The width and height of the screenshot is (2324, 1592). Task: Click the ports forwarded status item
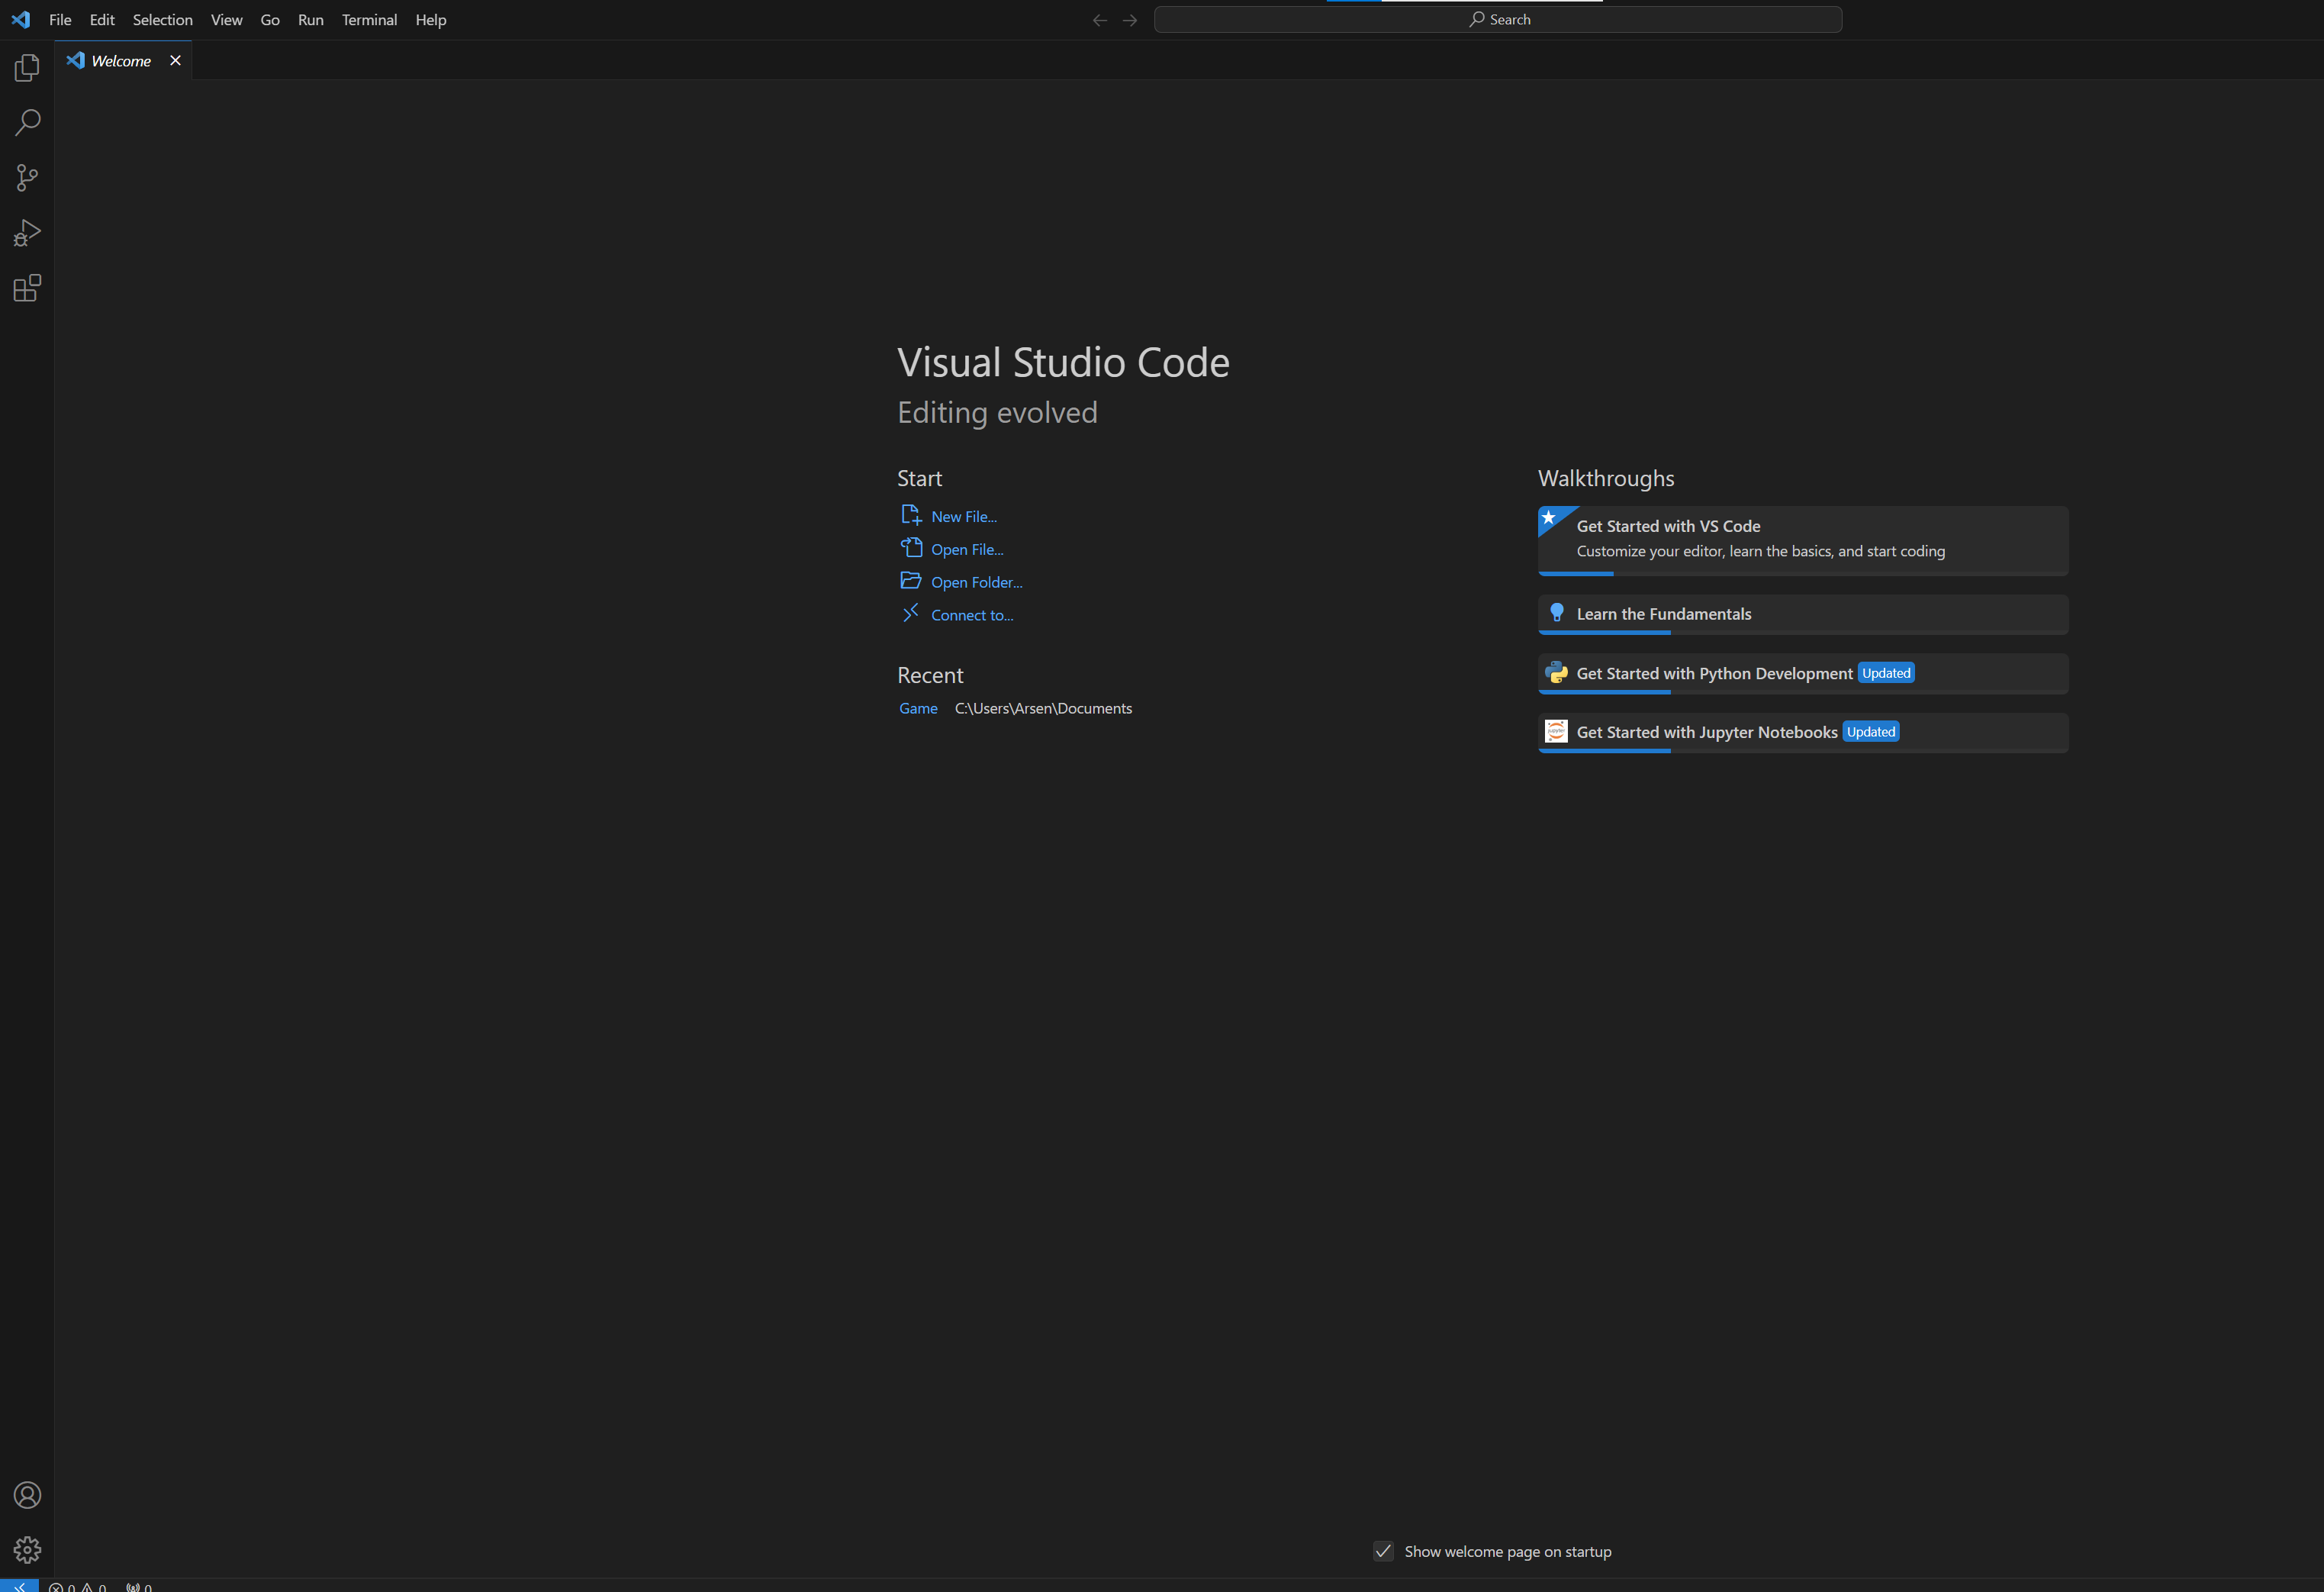[x=139, y=1587]
